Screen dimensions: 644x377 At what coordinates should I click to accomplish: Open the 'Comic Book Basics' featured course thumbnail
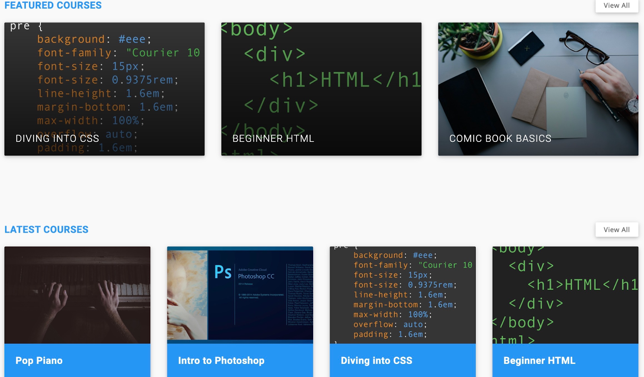[538, 80]
